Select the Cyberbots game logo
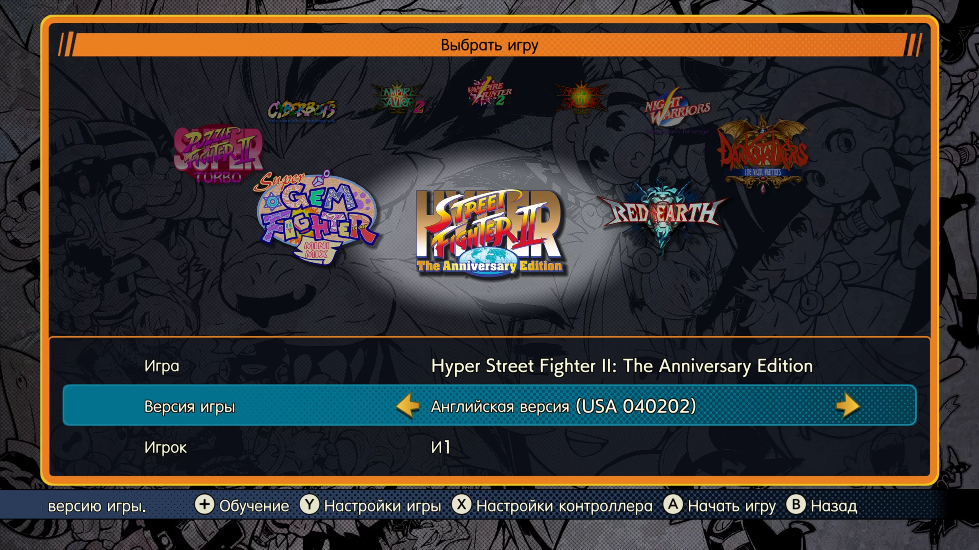The height and width of the screenshot is (550, 979). tap(302, 111)
